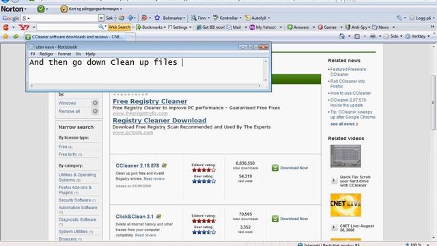Open the Fil menu in Notisblokk
Screen dimensions: 437x246
[33, 54]
